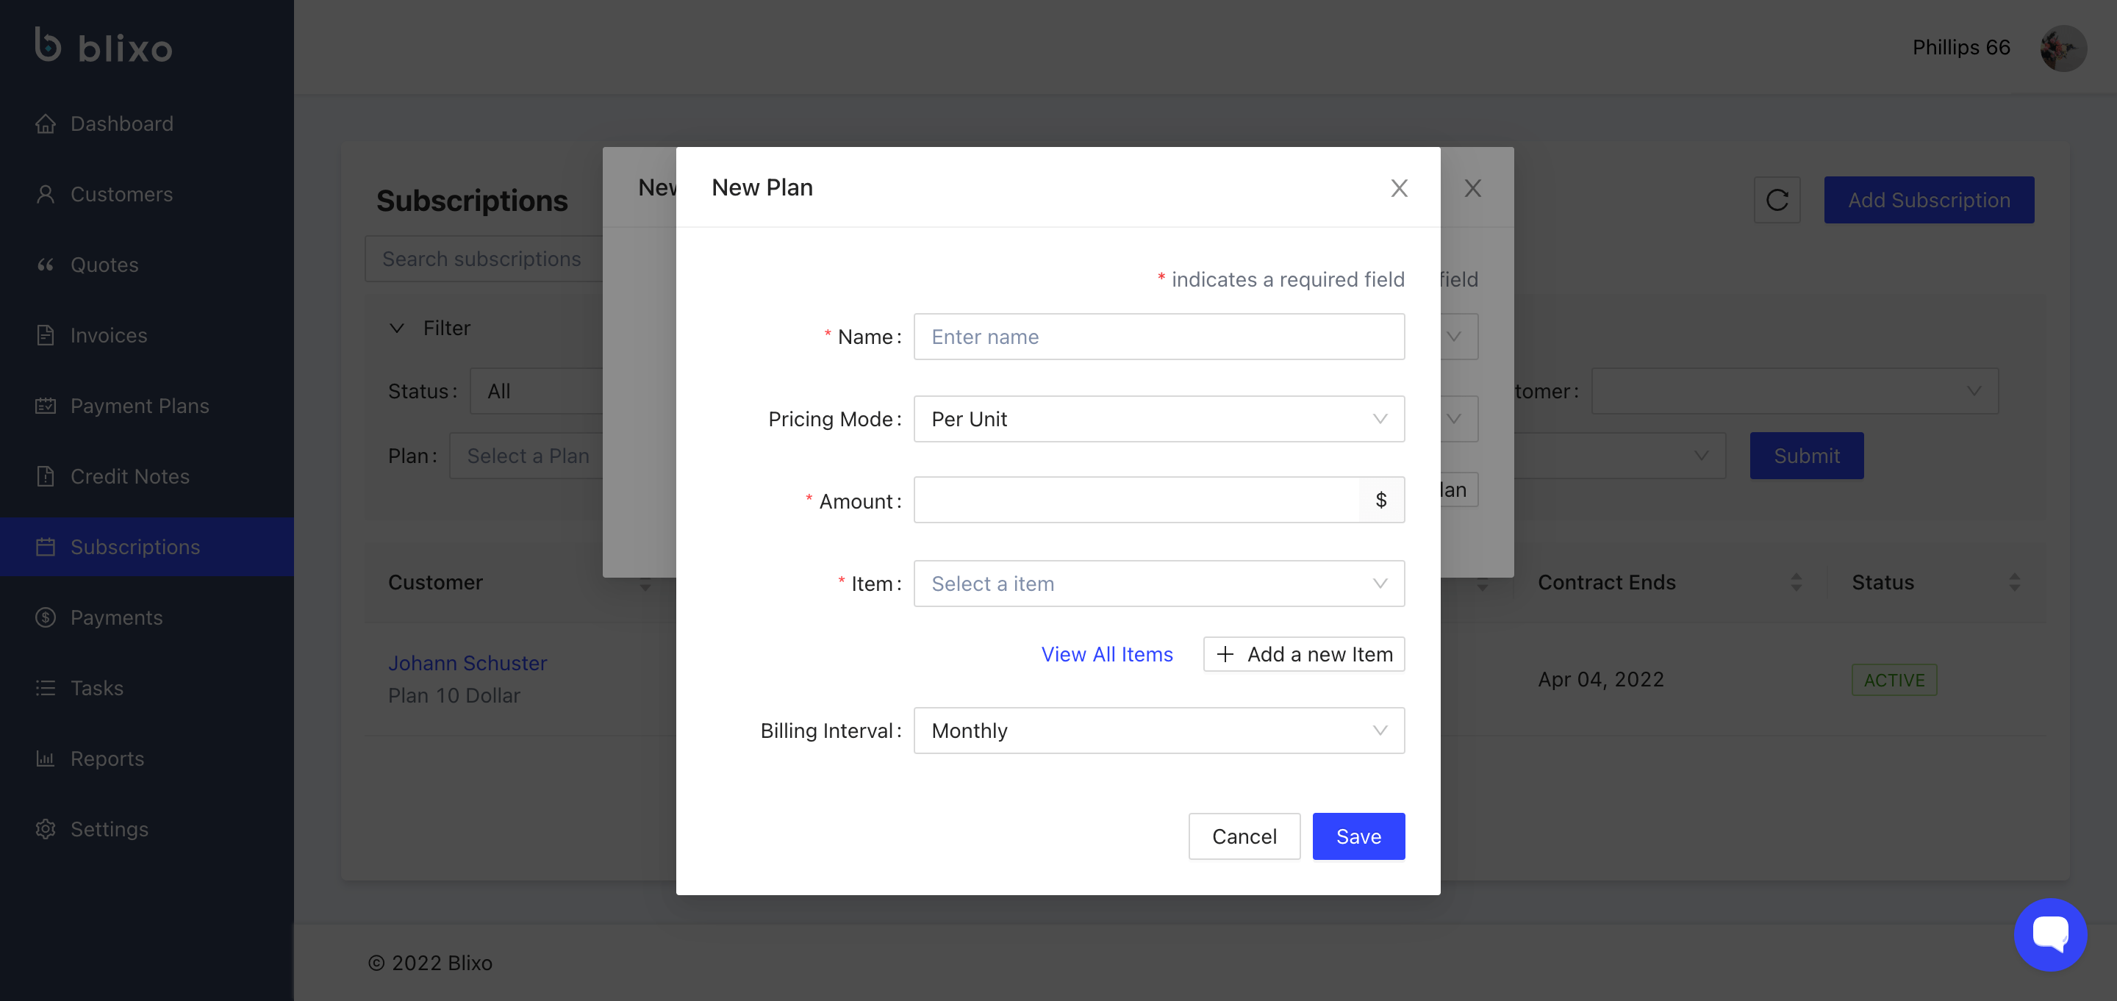
Task: Click the Reports bar chart icon
Action: coord(45,758)
